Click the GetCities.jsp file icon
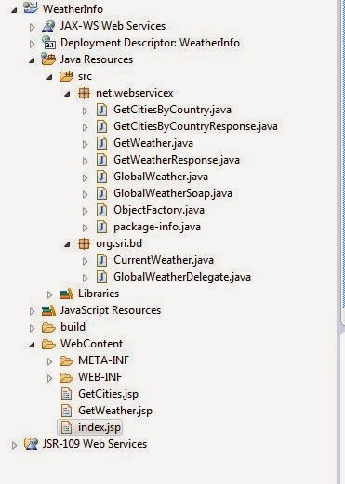 pyautogui.click(x=66, y=394)
